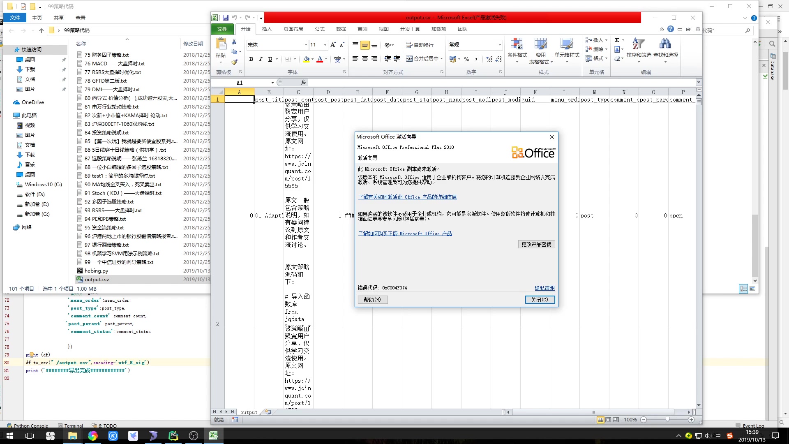Open the Merge and Center dropdown arrow
Screen dimensions: 789x444
pyautogui.click(x=442, y=59)
